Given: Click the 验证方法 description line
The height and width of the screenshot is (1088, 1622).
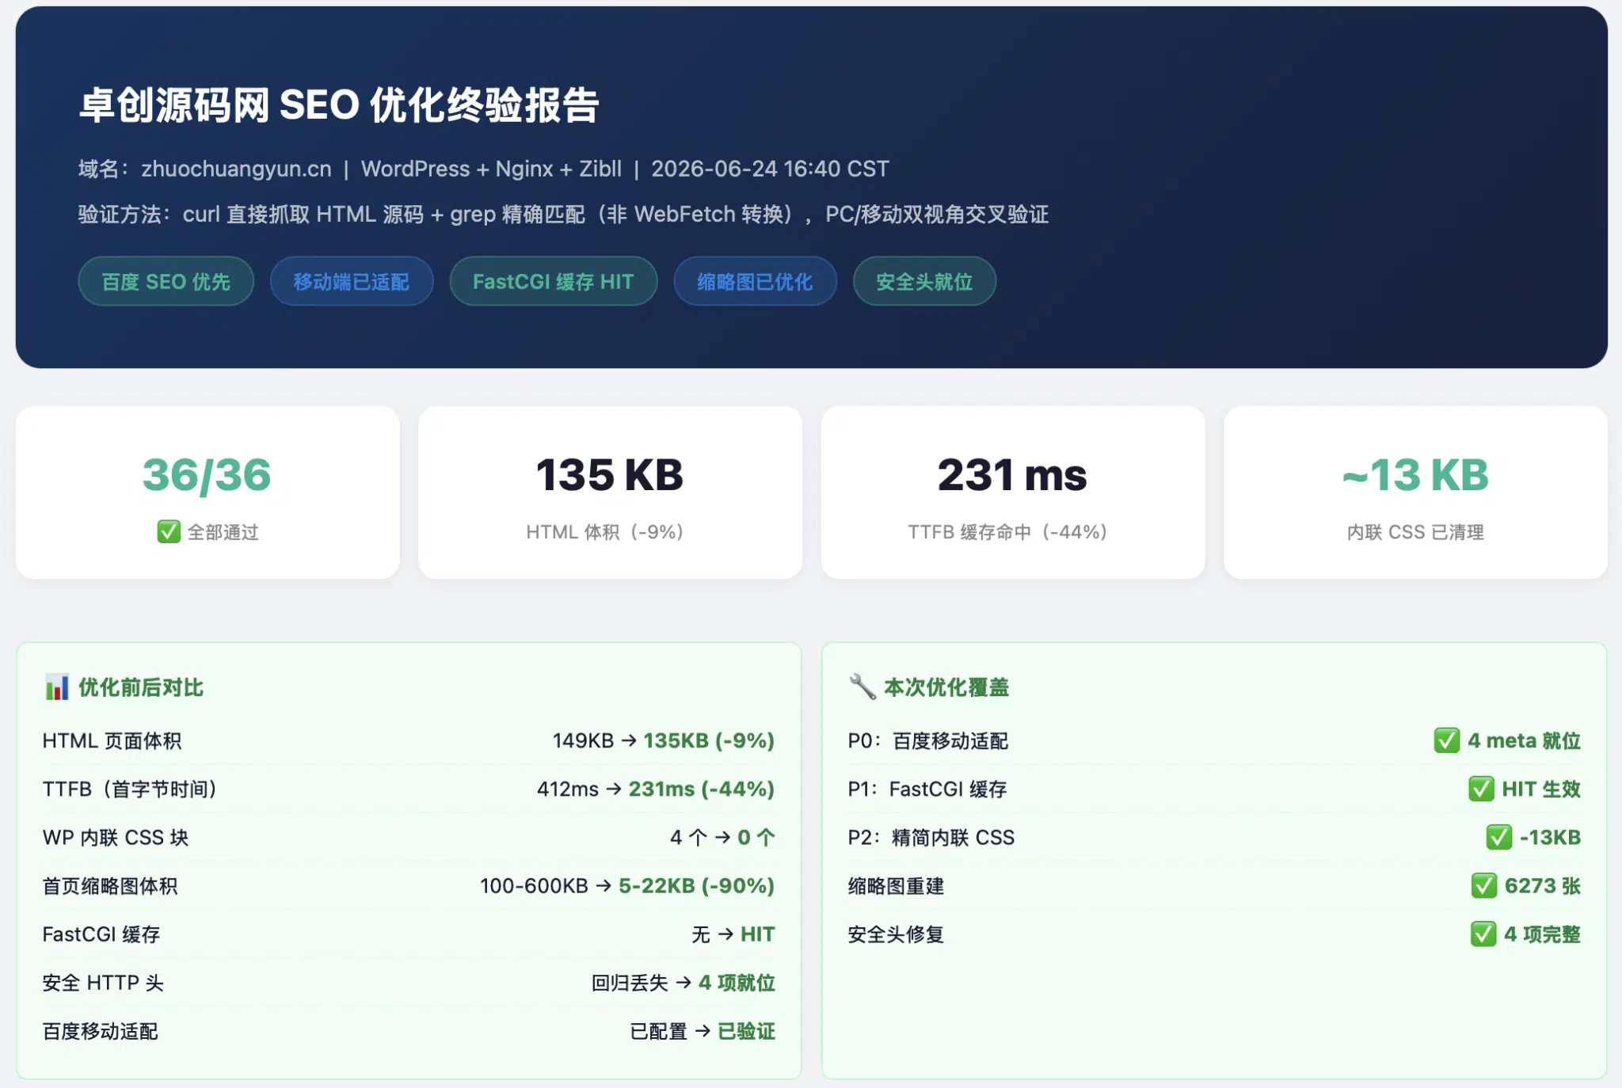Looking at the screenshot, I should [x=563, y=215].
